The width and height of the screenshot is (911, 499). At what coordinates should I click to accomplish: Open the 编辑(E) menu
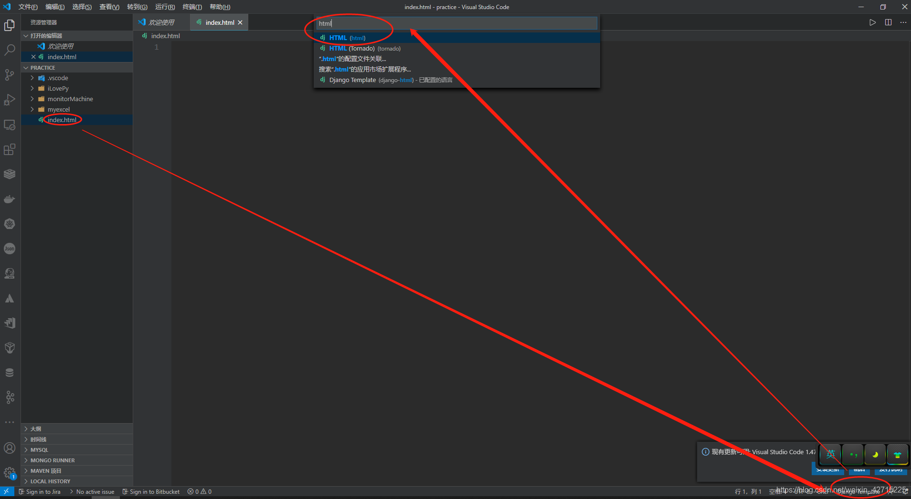(x=55, y=7)
